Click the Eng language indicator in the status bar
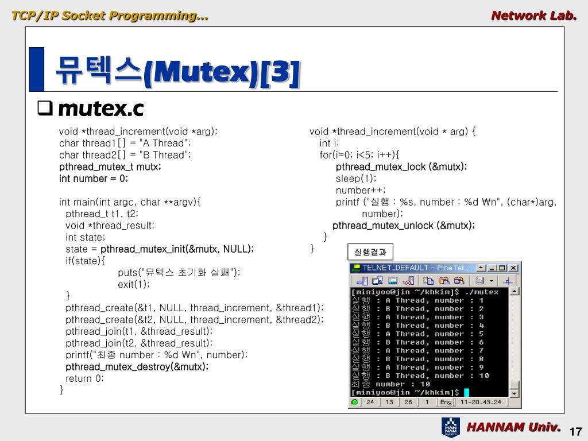The width and height of the screenshot is (588, 441). (446, 402)
